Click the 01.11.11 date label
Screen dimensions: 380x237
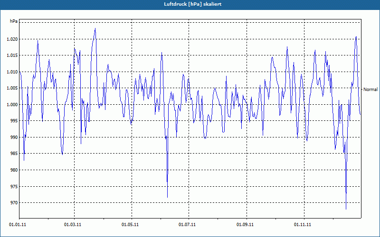[303, 225]
